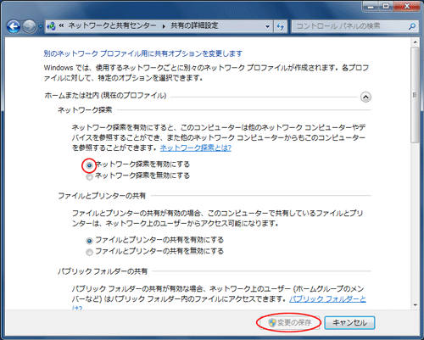Screen dimensions: 424x340
Task: Click 共有の詳細設定 breadcrumb item
Action: 194,25
